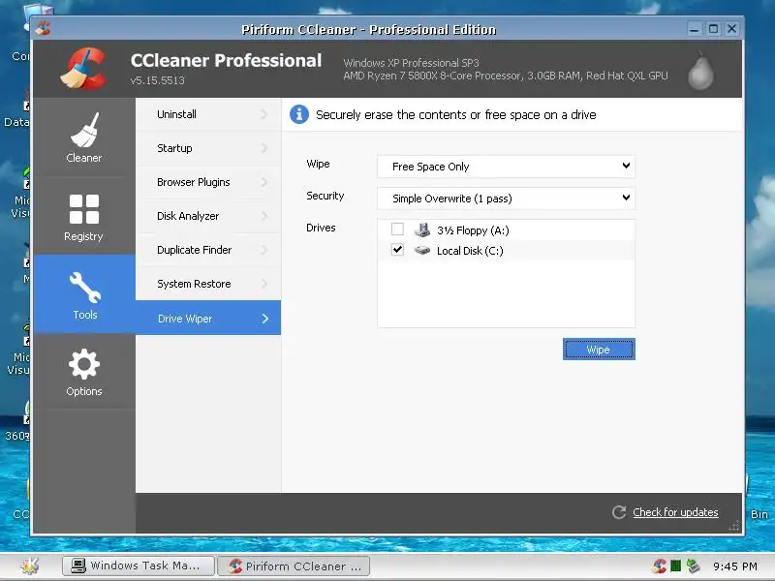Open the Registry section grid icon
Screen dimensions: 775x581
pos(84,209)
